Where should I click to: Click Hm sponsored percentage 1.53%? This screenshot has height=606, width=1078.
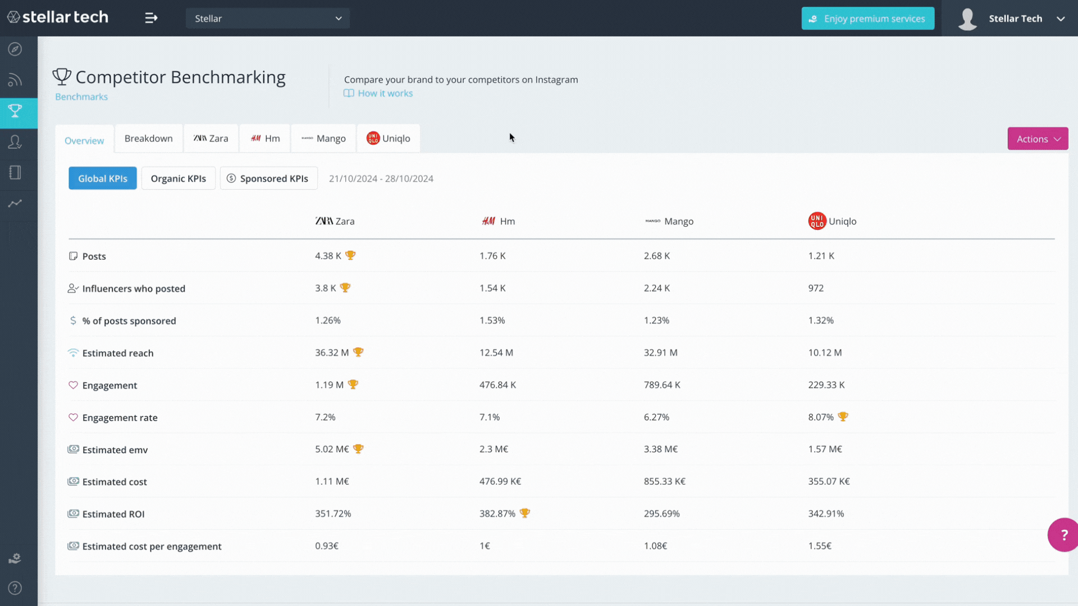click(492, 320)
